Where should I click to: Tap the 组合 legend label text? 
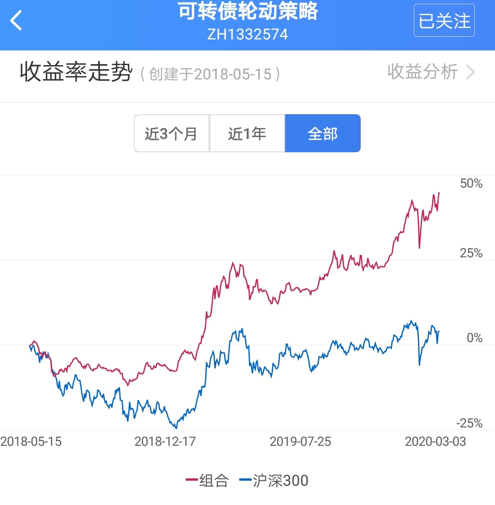pyautogui.click(x=214, y=480)
